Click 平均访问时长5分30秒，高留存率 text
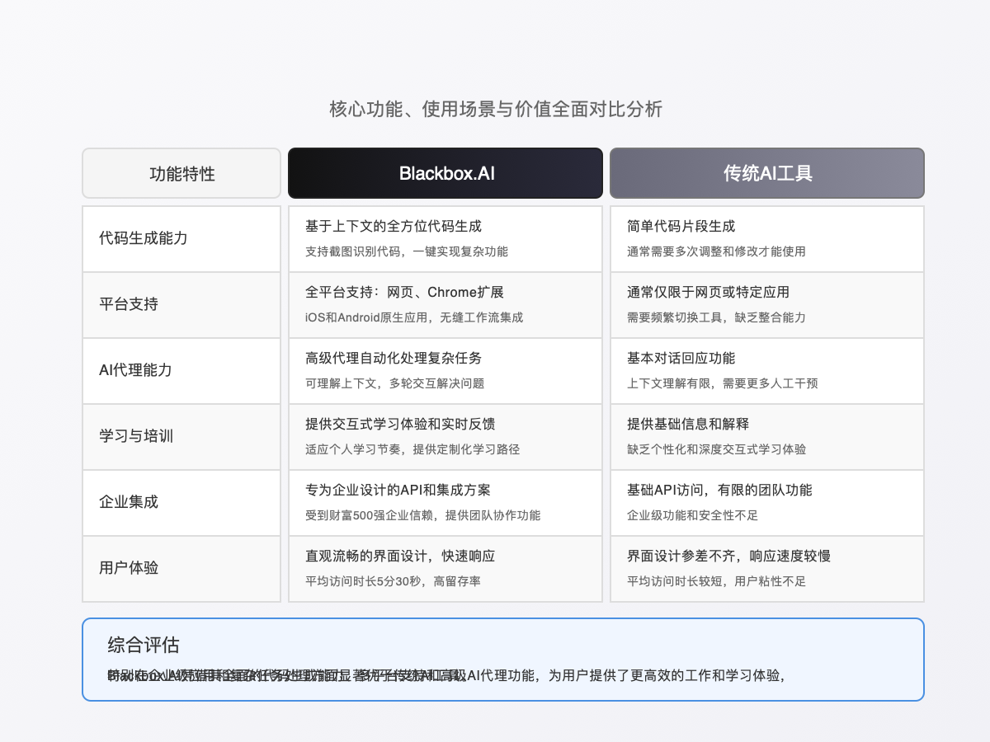Screen dimensions: 990x742 tap(393, 581)
